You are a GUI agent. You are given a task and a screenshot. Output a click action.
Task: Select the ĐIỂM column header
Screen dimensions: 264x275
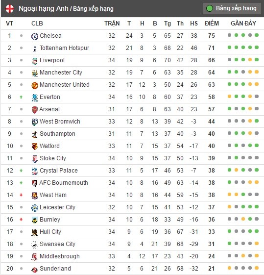[x=212, y=24]
